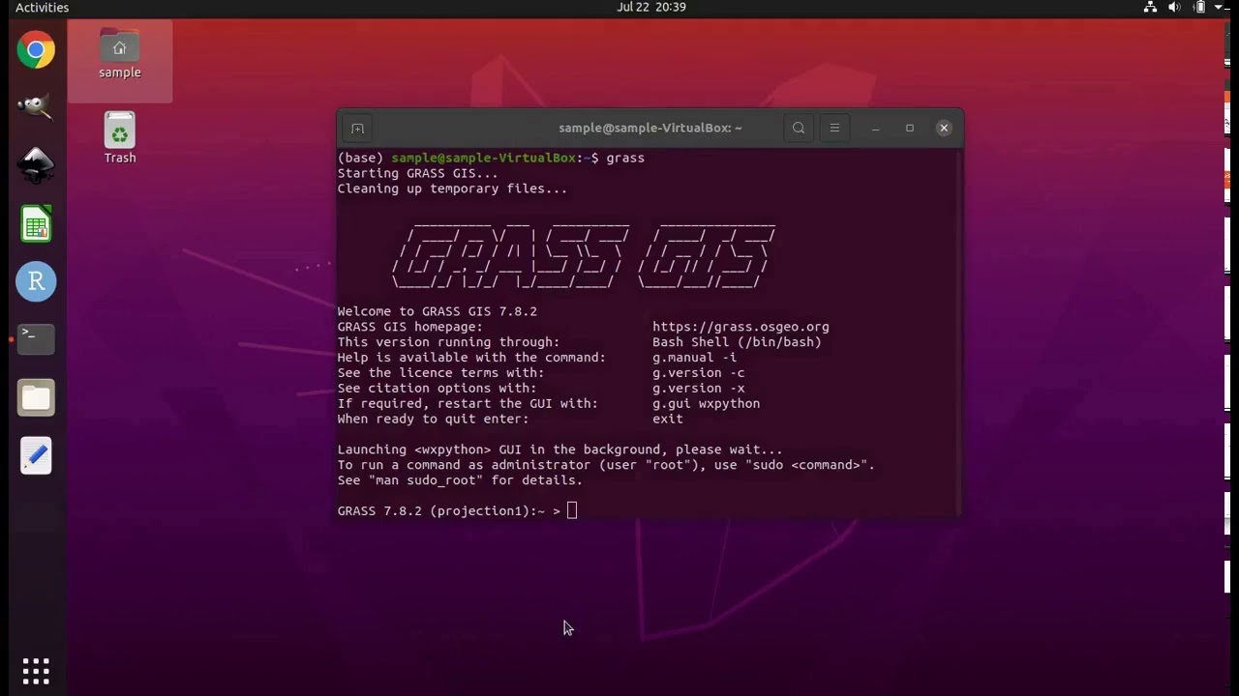Open the Text Editor from the dock
This screenshot has height=696, width=1239.
tap(36, 455)
